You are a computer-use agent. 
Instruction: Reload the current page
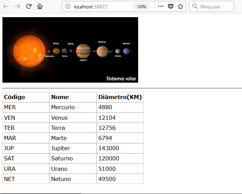pos(29,6)
